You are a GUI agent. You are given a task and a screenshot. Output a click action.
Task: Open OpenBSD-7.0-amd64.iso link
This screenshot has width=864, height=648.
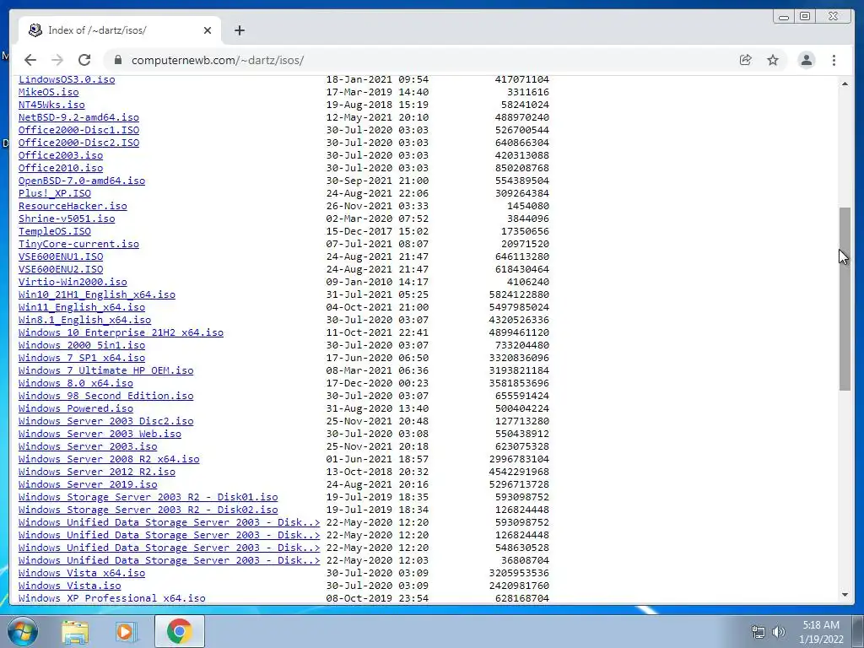tap(82, 181)
